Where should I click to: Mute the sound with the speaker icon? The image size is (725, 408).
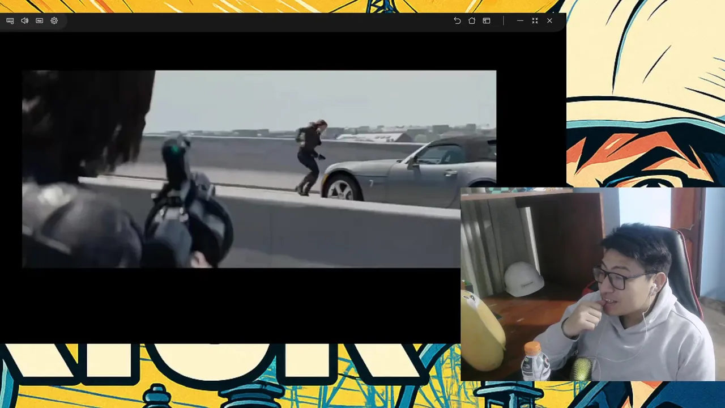[25, 20]
